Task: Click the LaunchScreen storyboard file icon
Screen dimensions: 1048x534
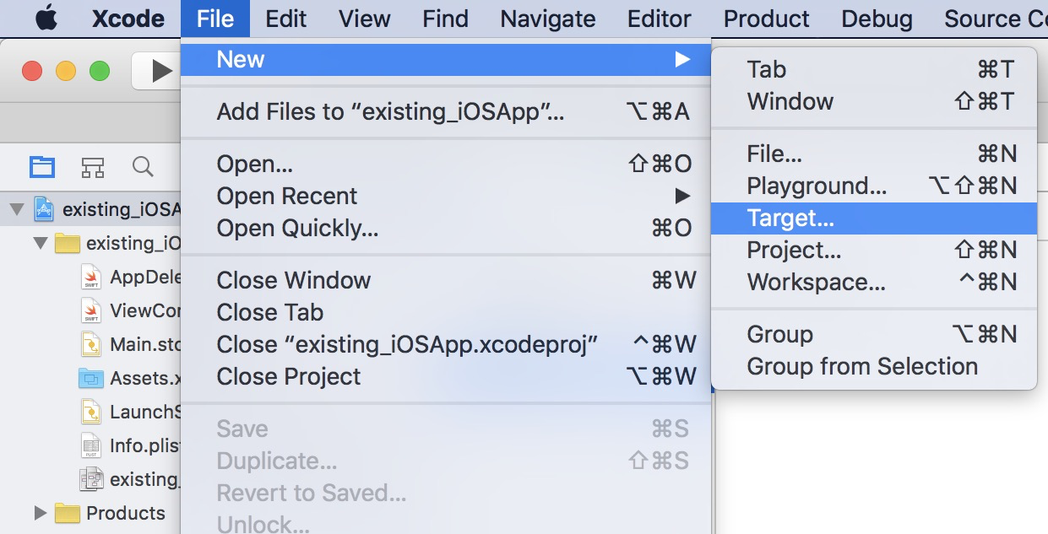Action: pyautogui.click(x=91, y=412)
